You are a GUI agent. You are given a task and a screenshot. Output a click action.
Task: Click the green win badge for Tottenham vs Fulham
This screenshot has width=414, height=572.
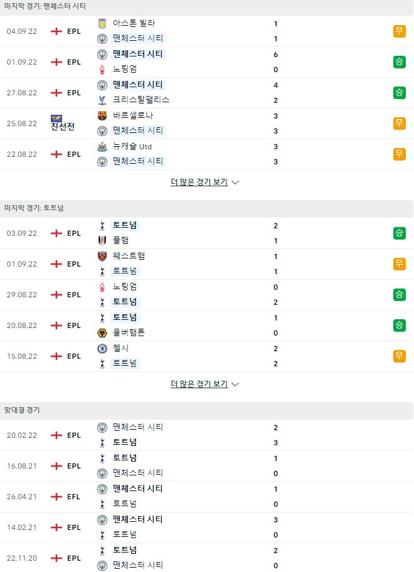click(400, 233)
